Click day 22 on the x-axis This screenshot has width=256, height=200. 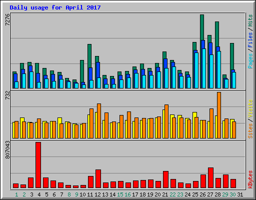pyautogui.click(x=172, y=194)
